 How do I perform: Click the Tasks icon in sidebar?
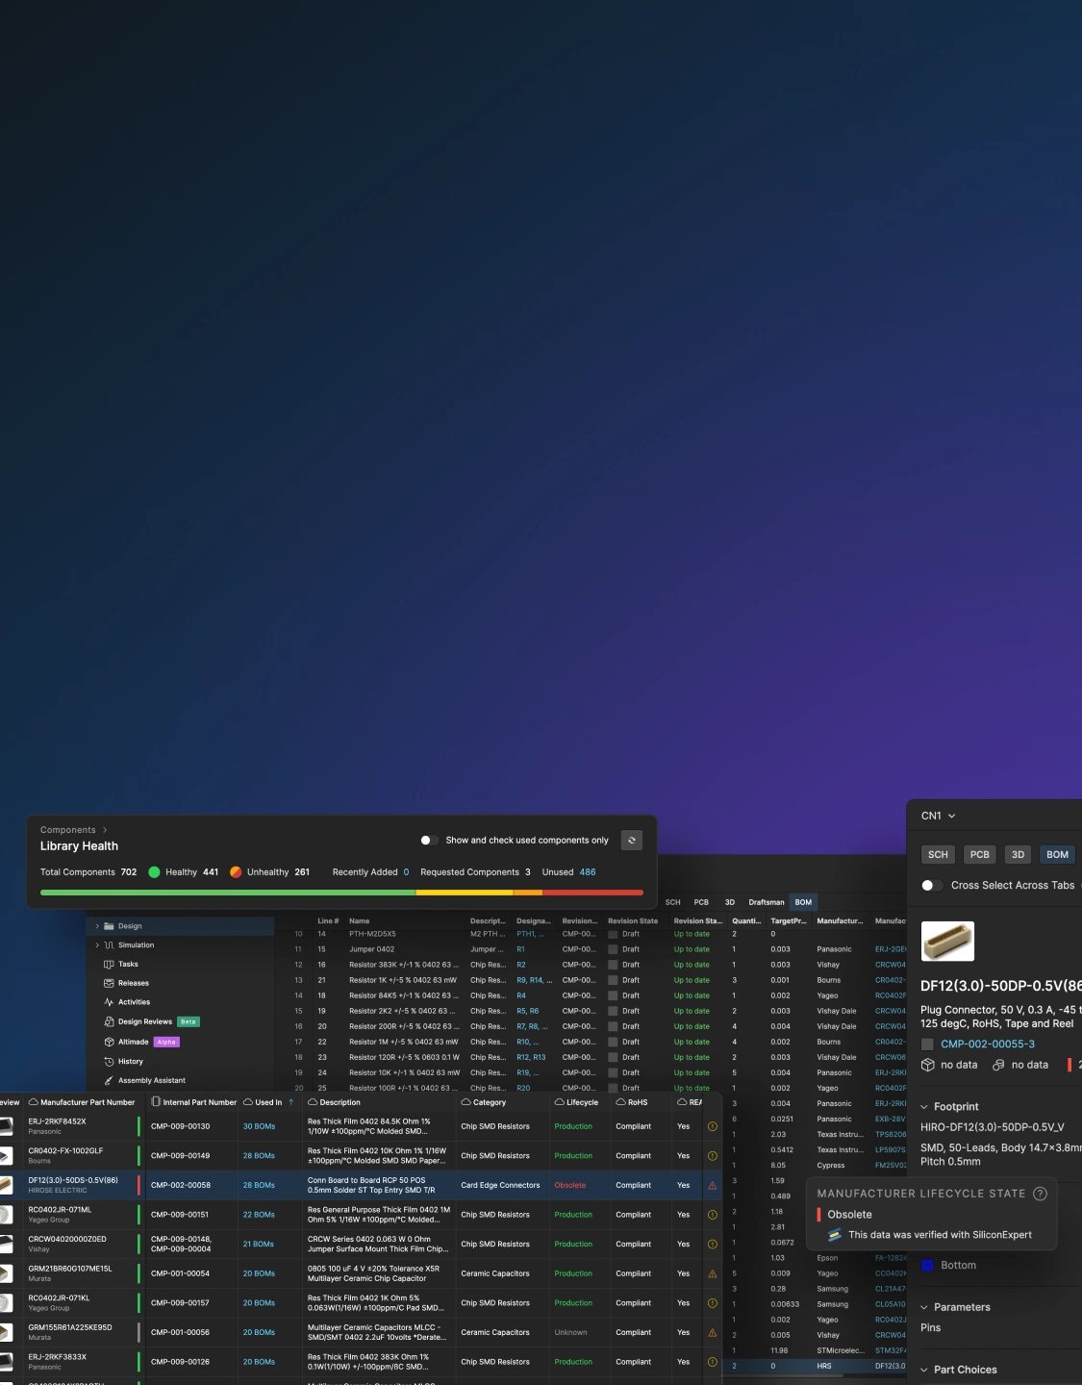click(109, 964)
